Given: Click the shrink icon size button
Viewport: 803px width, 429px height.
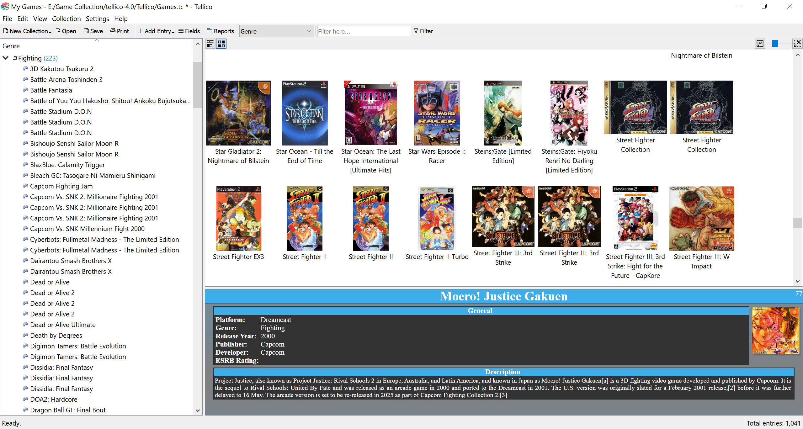Looking at the screenshot, I should [x=760, y=44].
